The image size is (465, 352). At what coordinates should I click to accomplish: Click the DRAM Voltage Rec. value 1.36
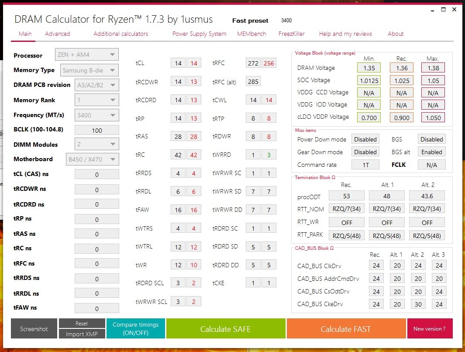402,68
